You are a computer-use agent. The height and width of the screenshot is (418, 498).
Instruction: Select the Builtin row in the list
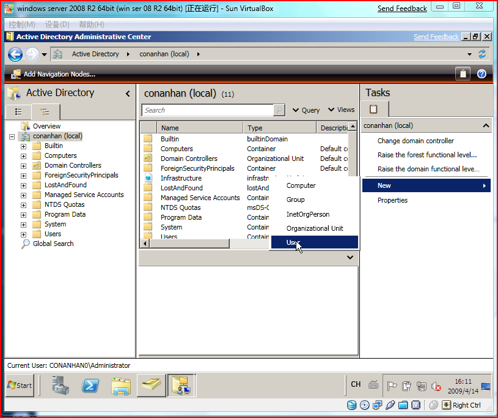click(244, 139)
